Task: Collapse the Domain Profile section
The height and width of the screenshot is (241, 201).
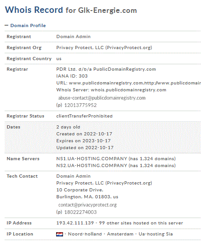Action: pos(6,25)
